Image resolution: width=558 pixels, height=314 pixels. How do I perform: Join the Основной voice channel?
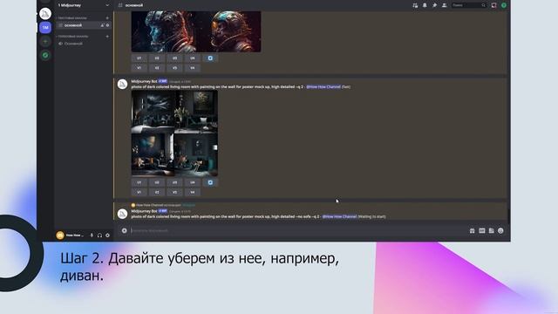[73, 44]
